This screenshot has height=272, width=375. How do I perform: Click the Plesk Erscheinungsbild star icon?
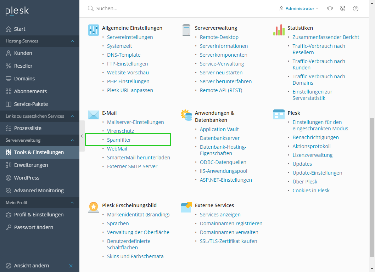(x=94, y=207)
